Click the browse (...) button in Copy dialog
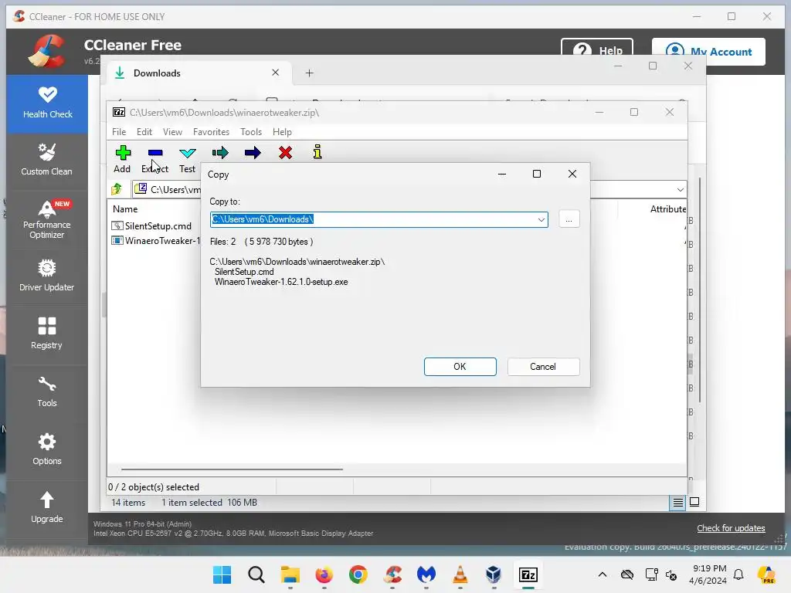This screenshot has height=593, width=791. (569, 219)
